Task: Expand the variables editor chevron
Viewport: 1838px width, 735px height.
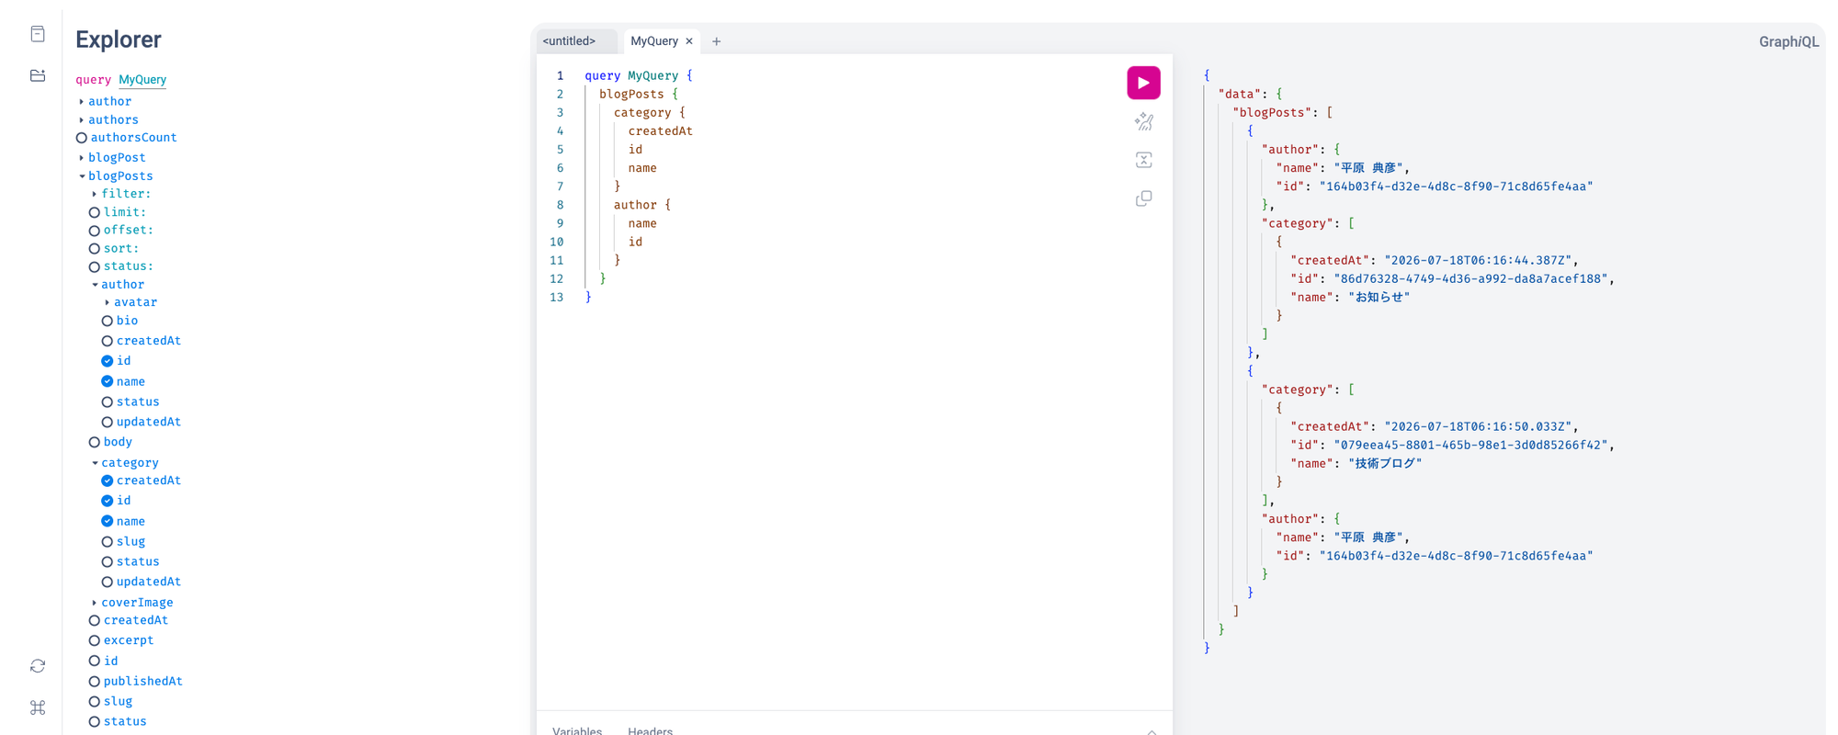Action: coord(1152,731)
